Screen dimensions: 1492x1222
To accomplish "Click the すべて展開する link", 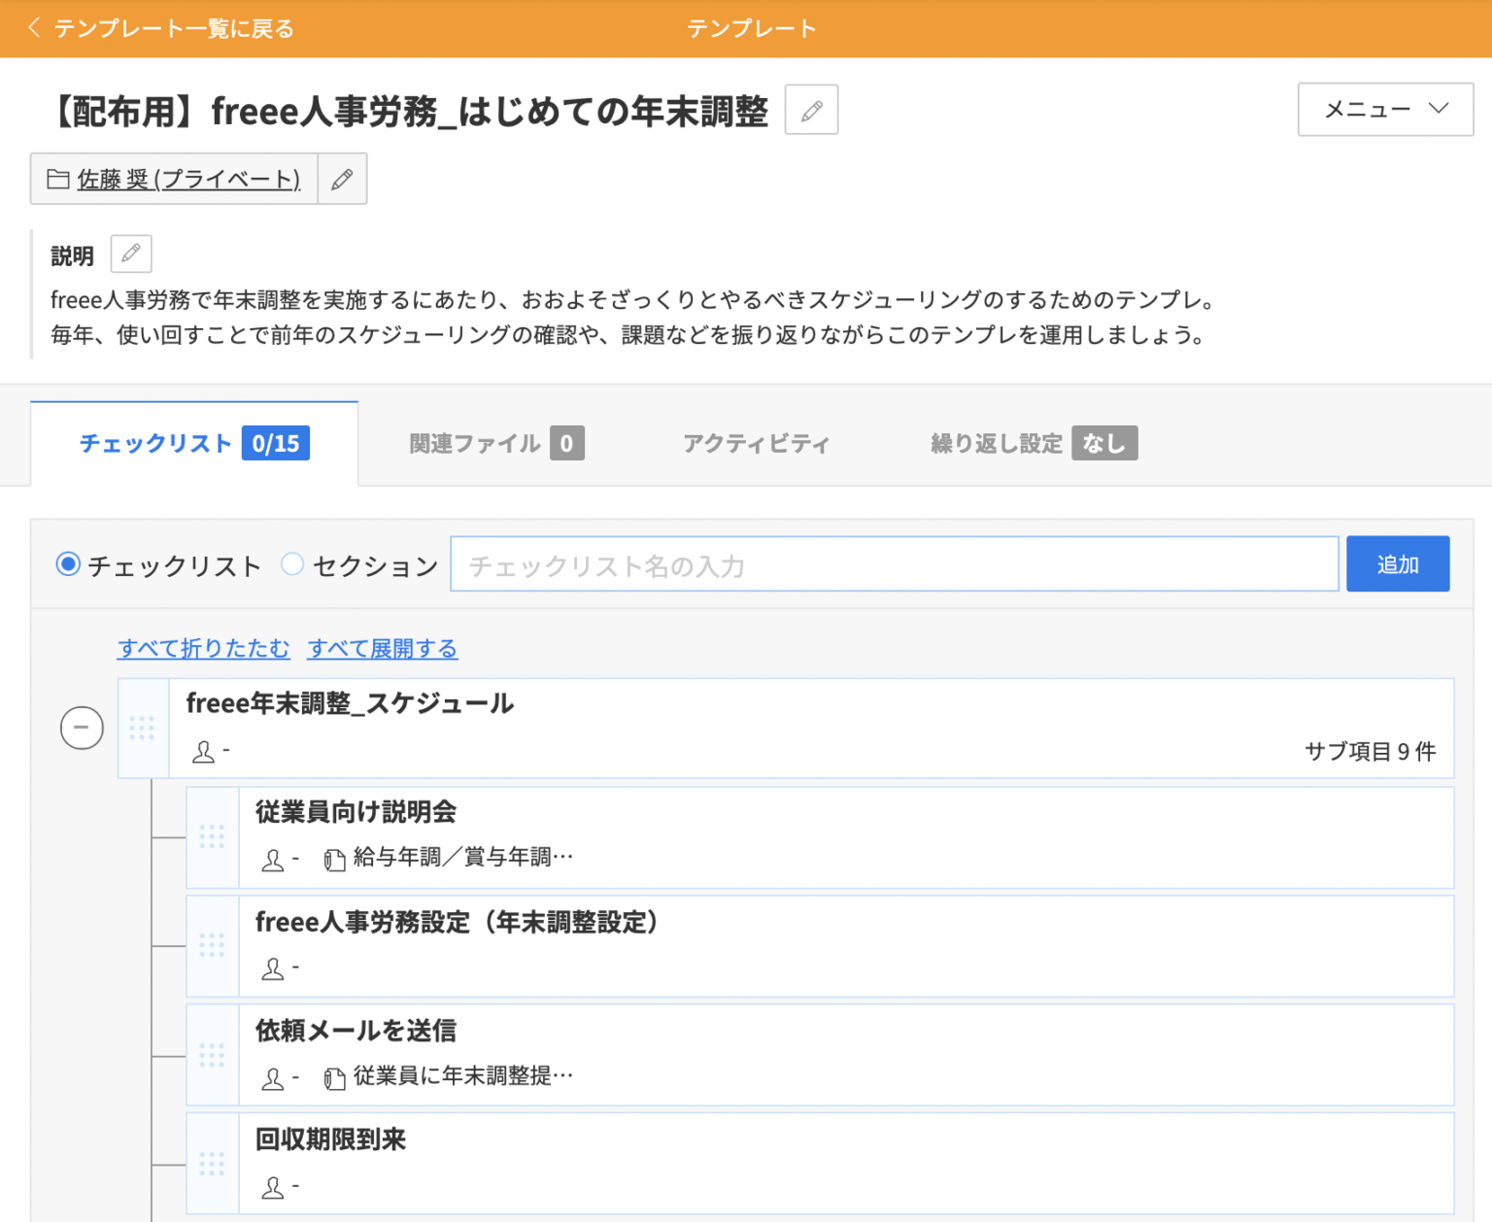I will pyautogui.click(x=383, y=648).
